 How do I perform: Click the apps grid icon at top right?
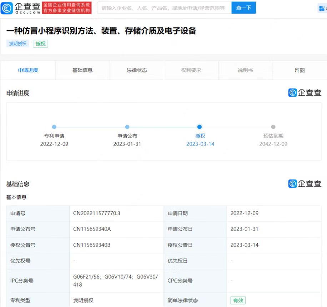(x=322, y=8)
